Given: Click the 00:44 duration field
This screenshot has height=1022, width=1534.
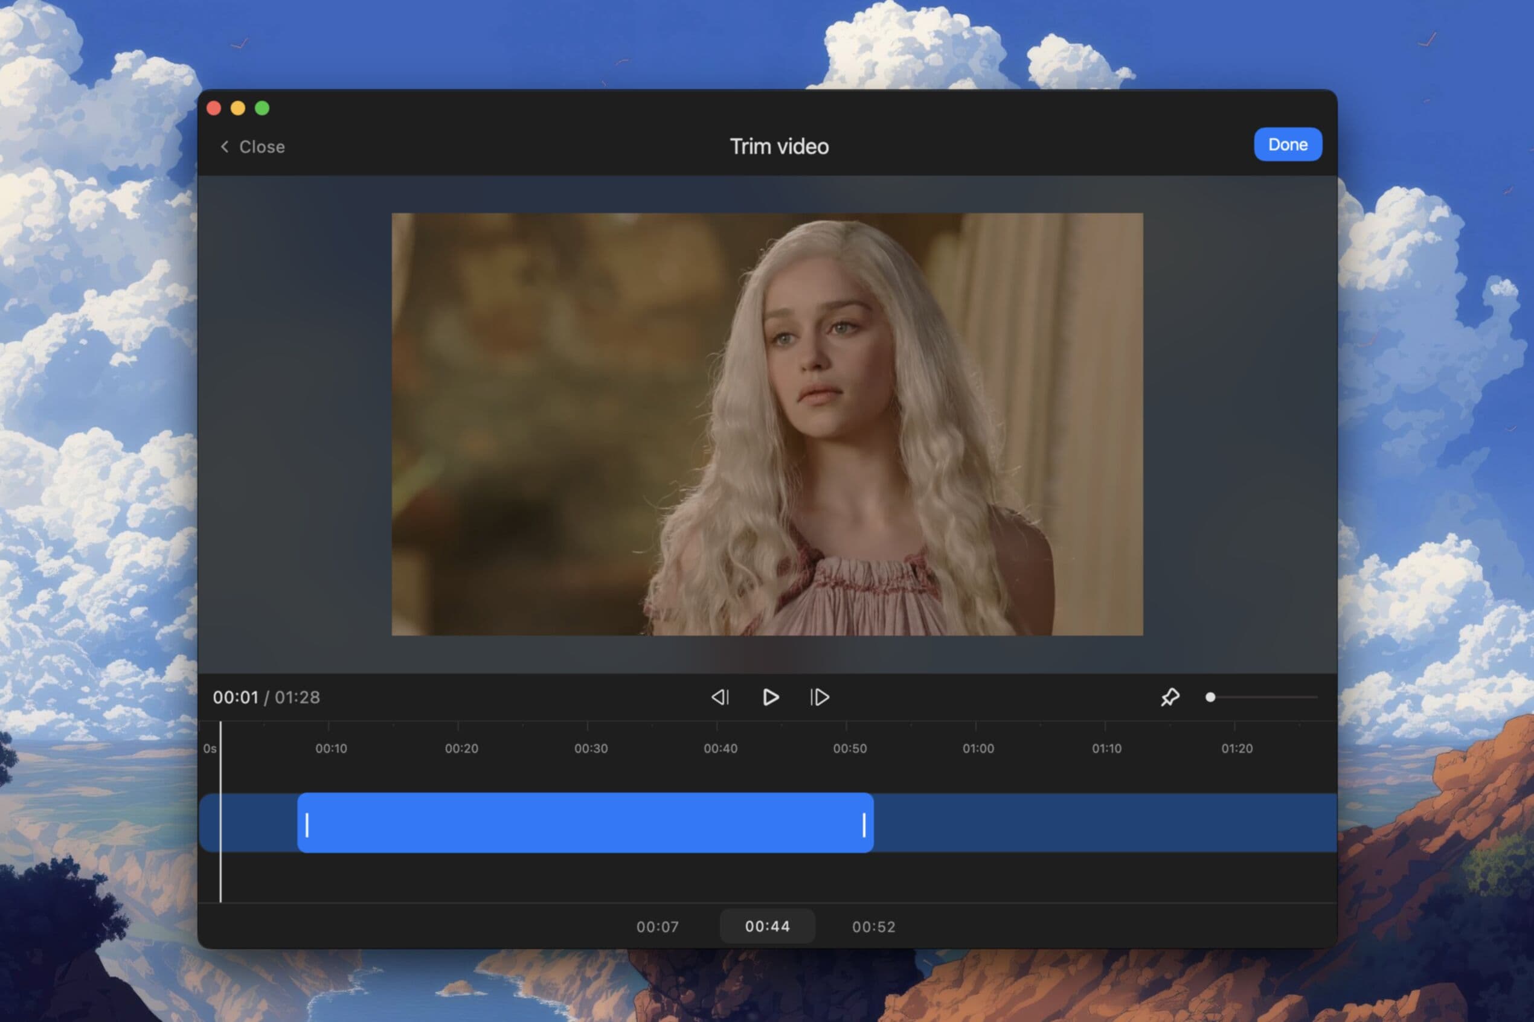Looking at the screenshot, I should pos(768,926).
